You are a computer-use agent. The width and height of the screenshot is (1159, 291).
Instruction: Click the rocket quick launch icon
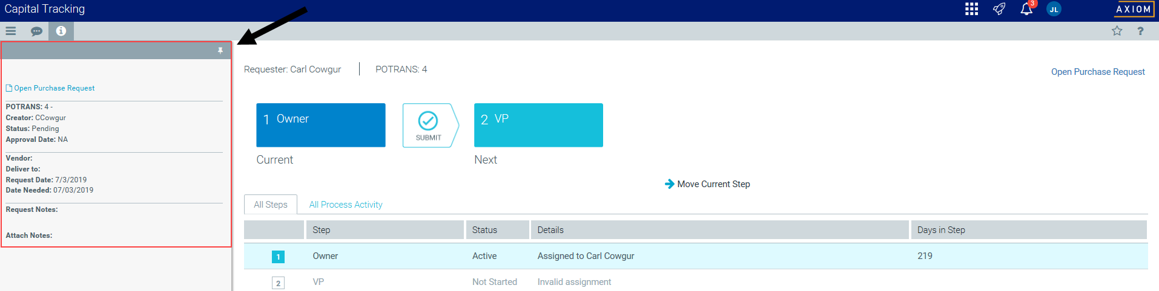point(999,9)
